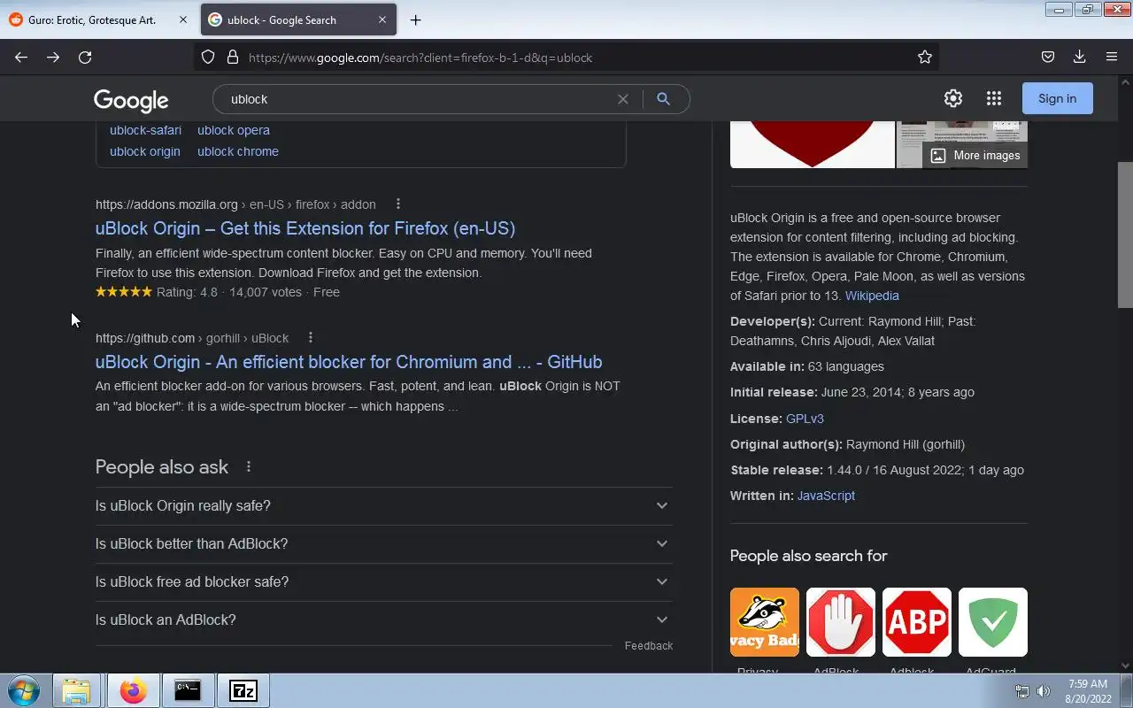Image resolution: width=1133 pixels, height=708 pixels.
Task: Open the uBlock Origin GitHub result
Action: click(349, 362)
